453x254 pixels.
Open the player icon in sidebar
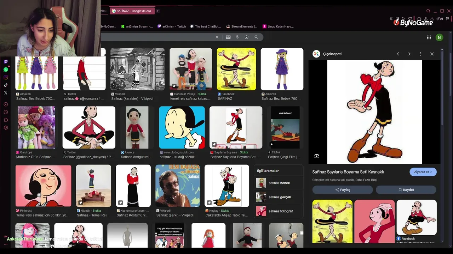point(6,104)
